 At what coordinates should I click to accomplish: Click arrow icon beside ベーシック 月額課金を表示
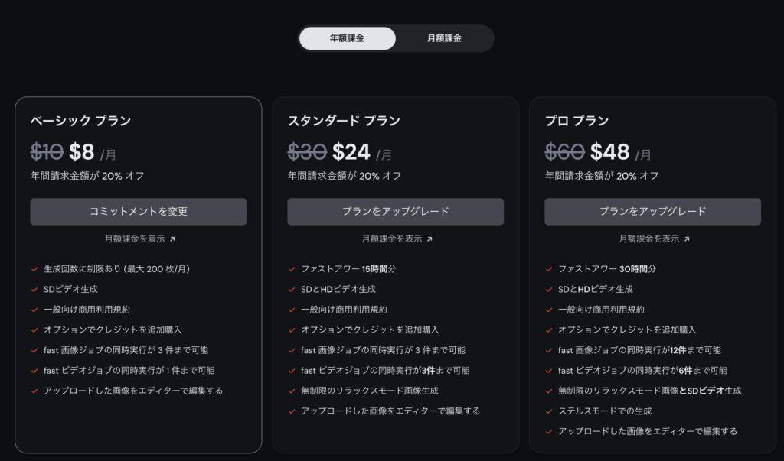coord(172,239)
